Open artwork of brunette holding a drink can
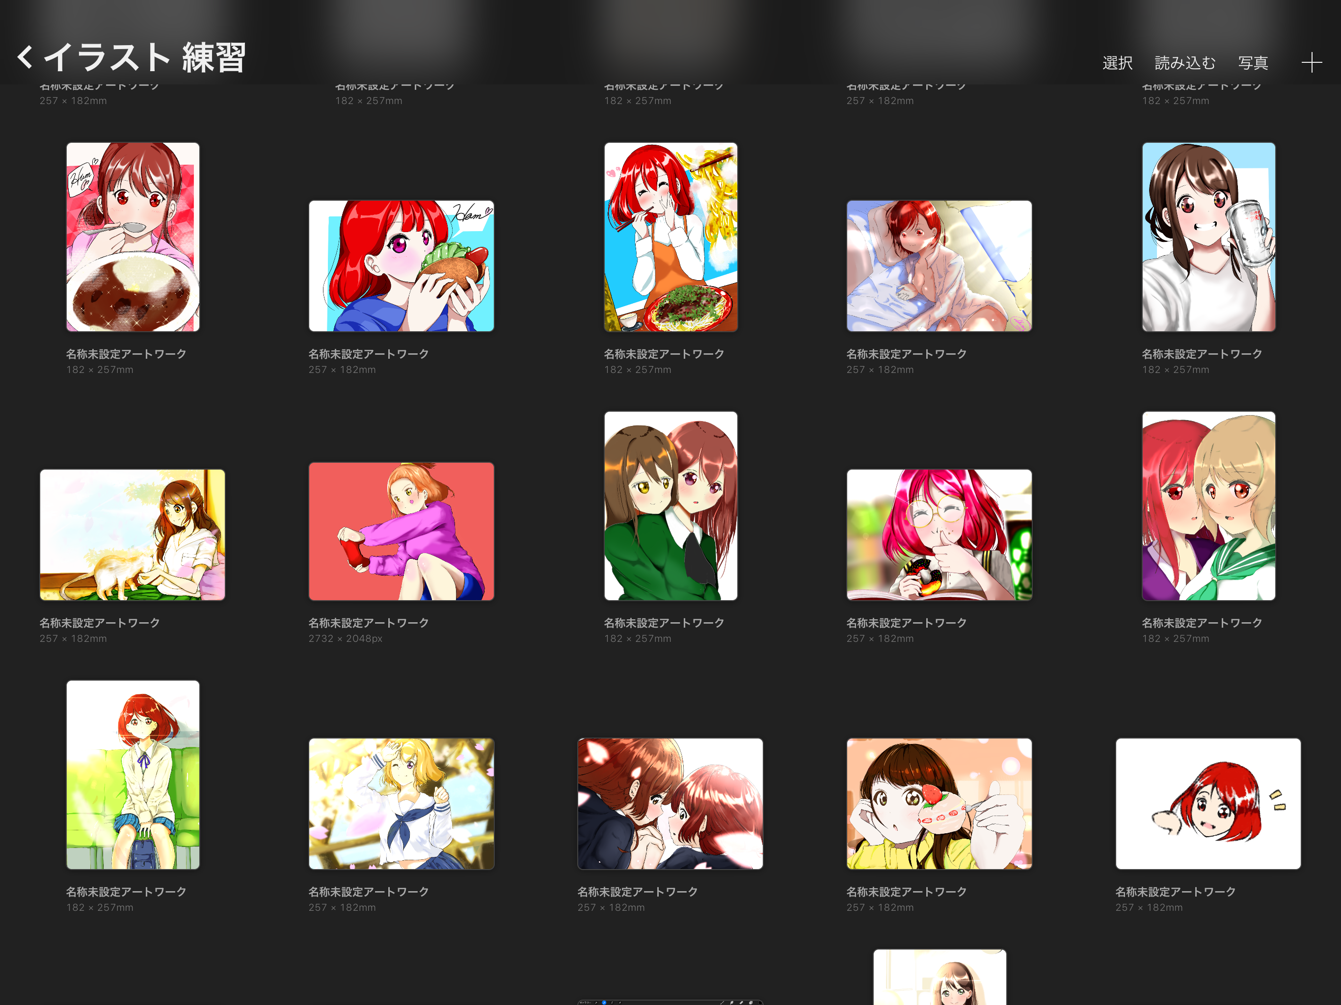The height and width of the screenshot is (1005, 1341). pos(1208,237)
